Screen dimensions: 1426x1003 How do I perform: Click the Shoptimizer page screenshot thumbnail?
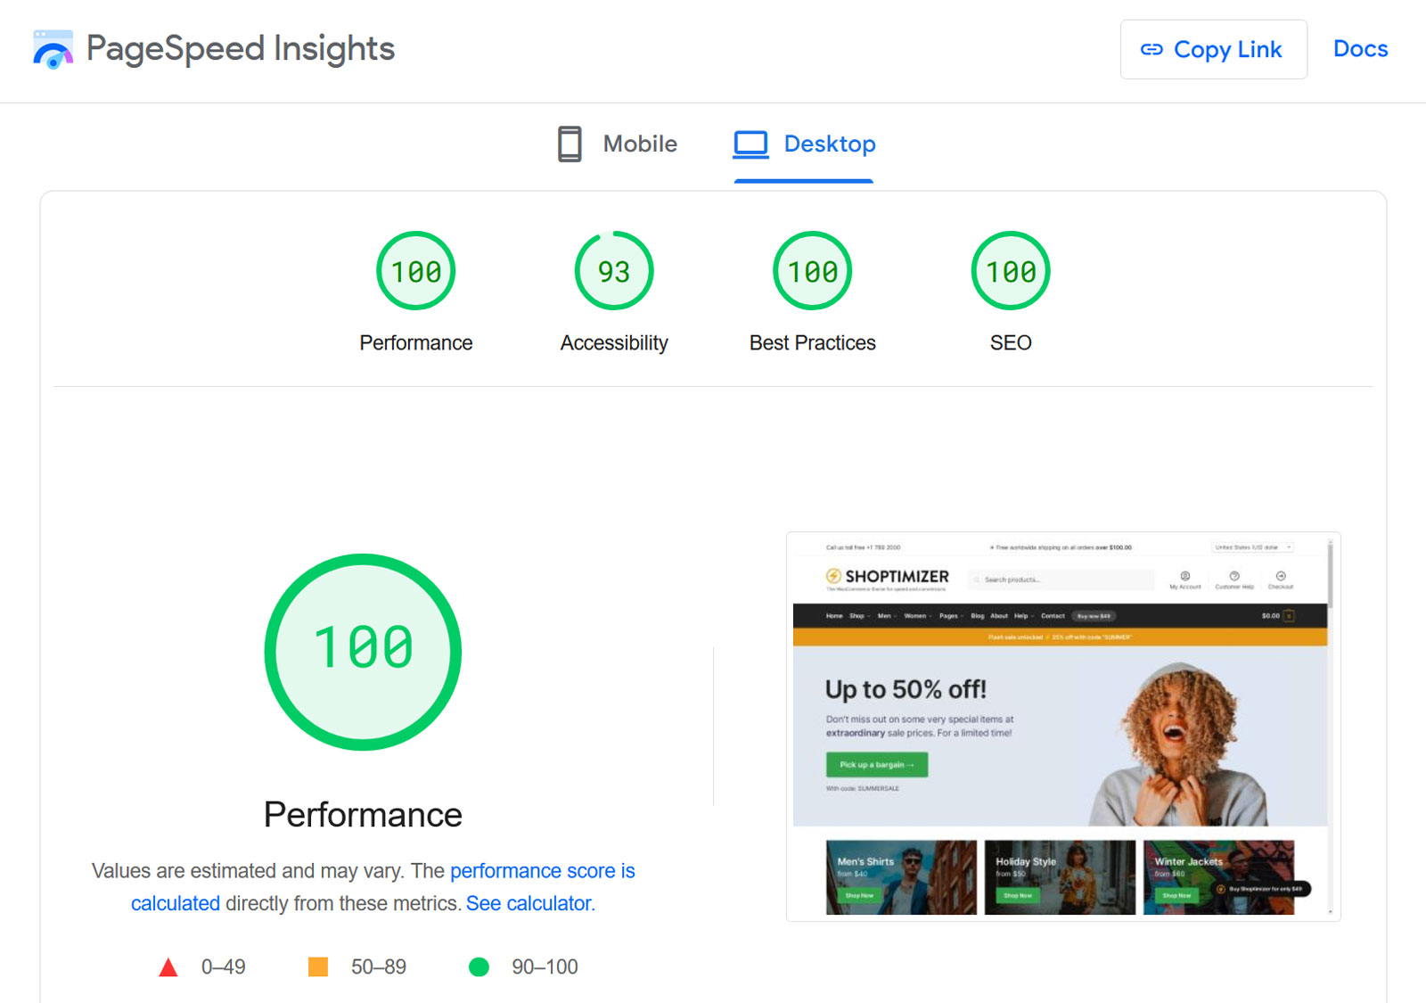click(x=1063, y=727)
